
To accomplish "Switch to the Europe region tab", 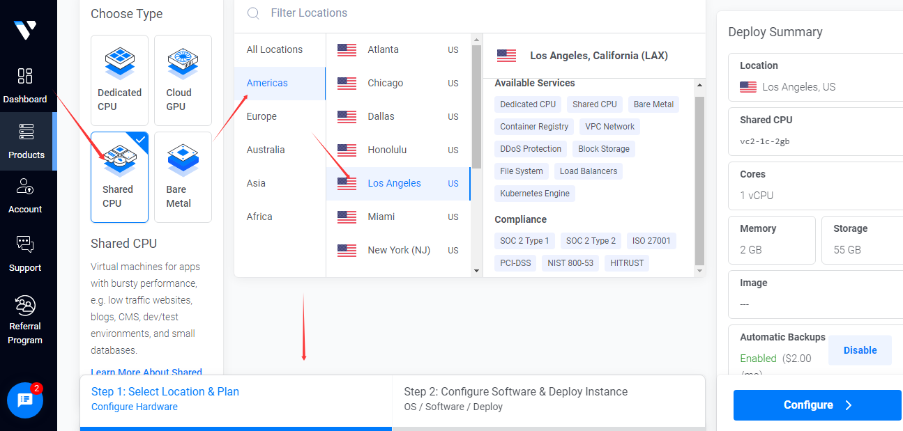I will (x=261, y=116).
